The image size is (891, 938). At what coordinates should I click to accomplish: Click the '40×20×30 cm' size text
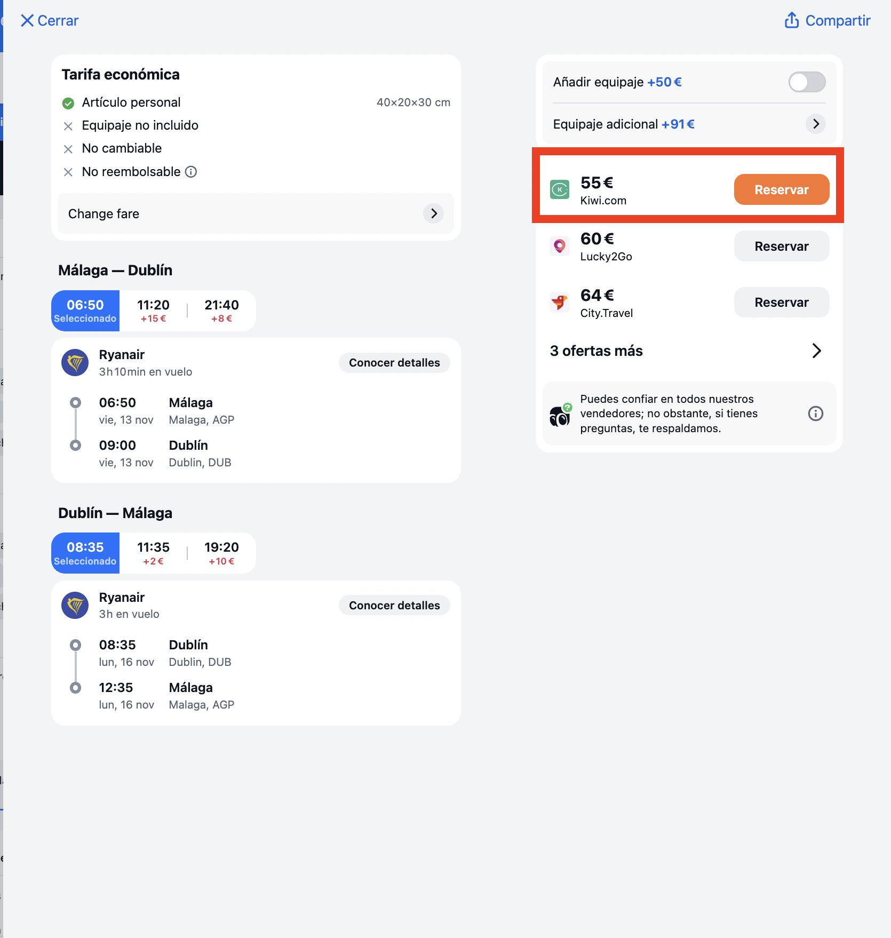413,102
